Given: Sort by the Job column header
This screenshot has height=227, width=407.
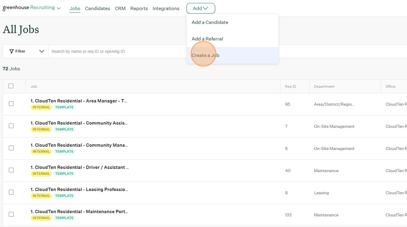Looking at the screenshot, I should (x=34, y=86).
